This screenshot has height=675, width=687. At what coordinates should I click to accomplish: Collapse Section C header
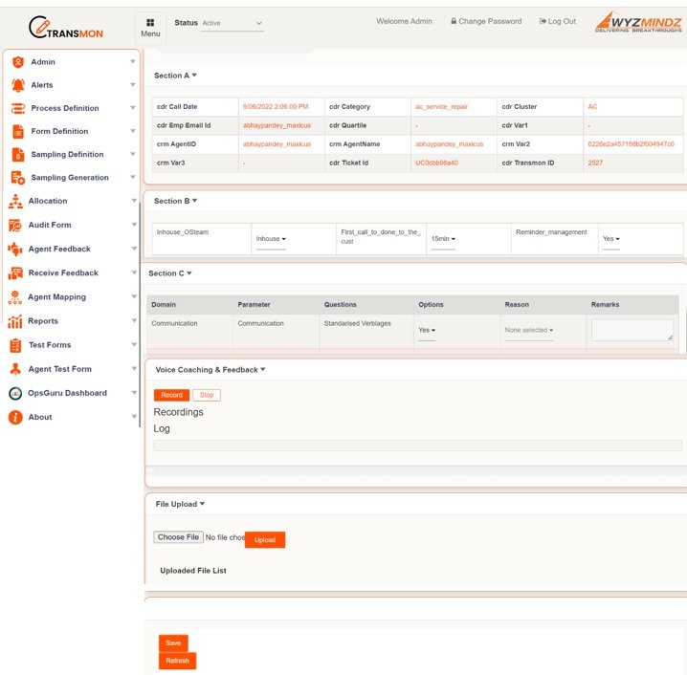[x=170, y=273]
